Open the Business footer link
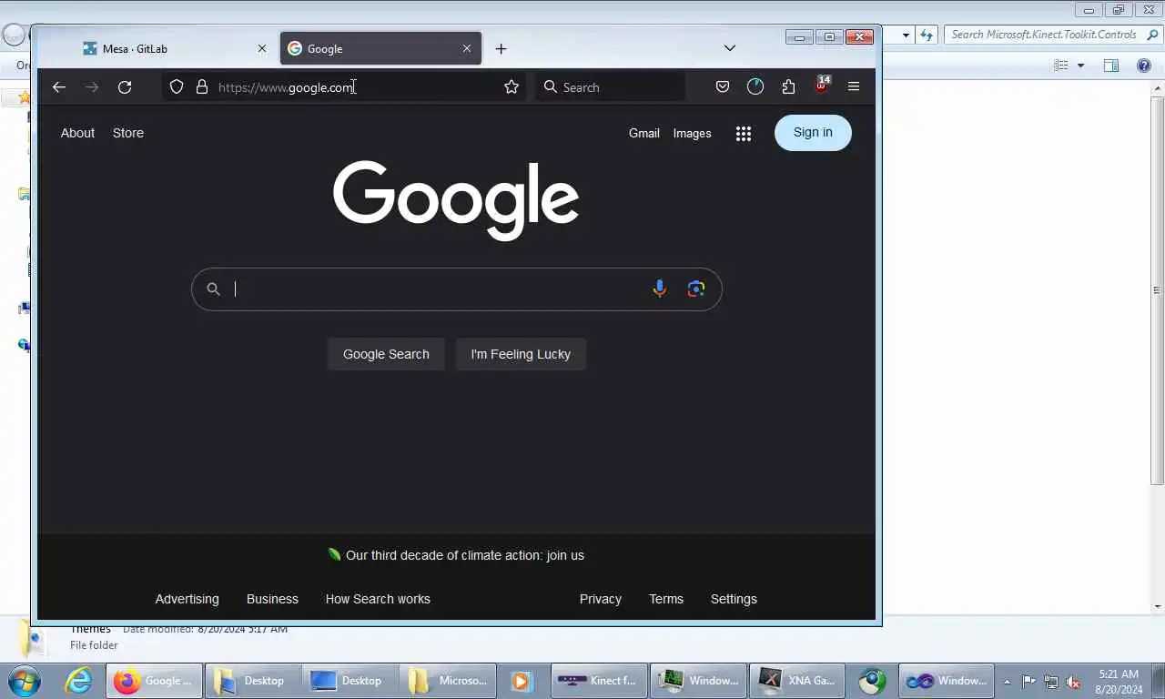 272,599
